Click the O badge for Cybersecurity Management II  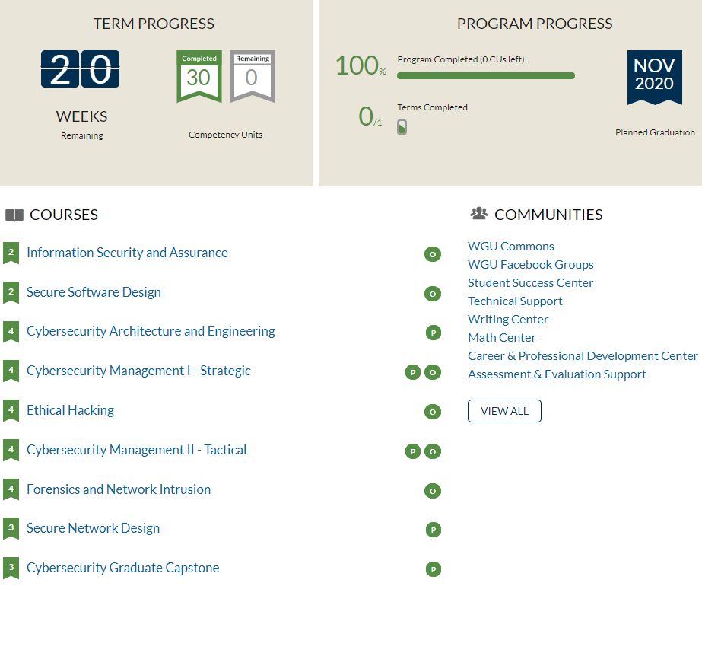(x=432, y=451)
